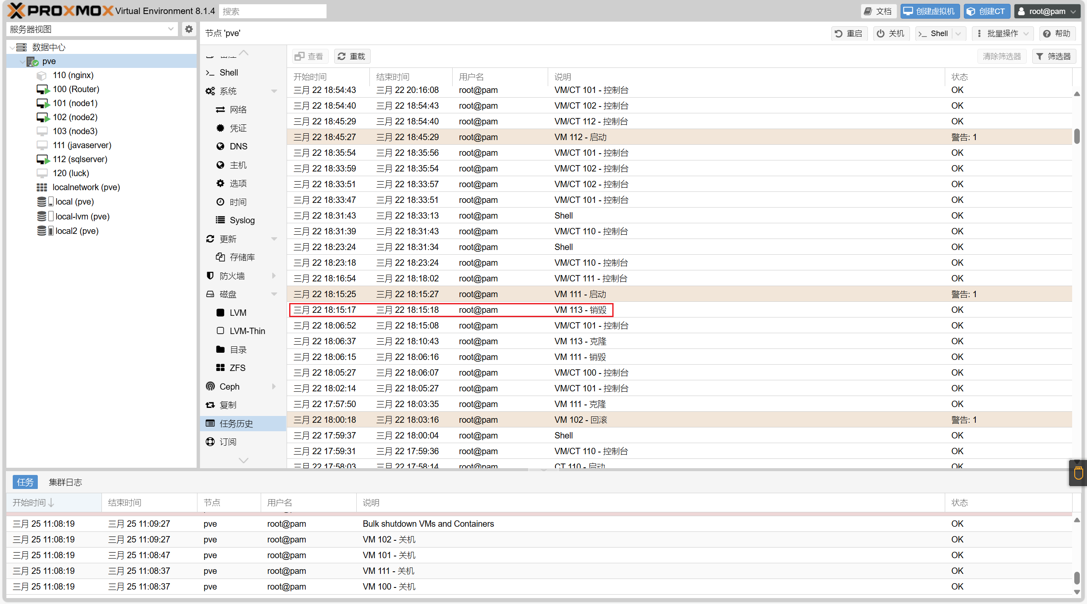1087x604 pixels.
Task: Open the Syslog list icon
Action: click(x=220, y=220)
